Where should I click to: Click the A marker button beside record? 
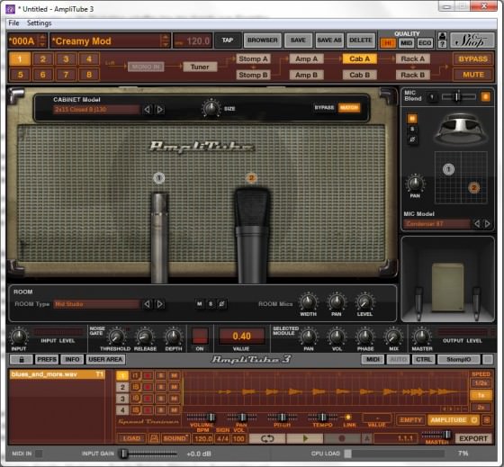tap(367, 438)
